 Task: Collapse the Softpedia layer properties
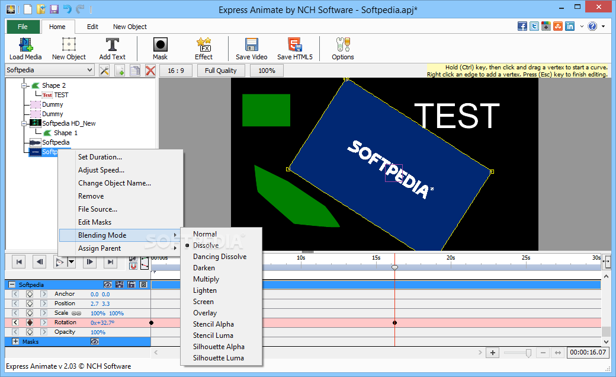(12, 285)
